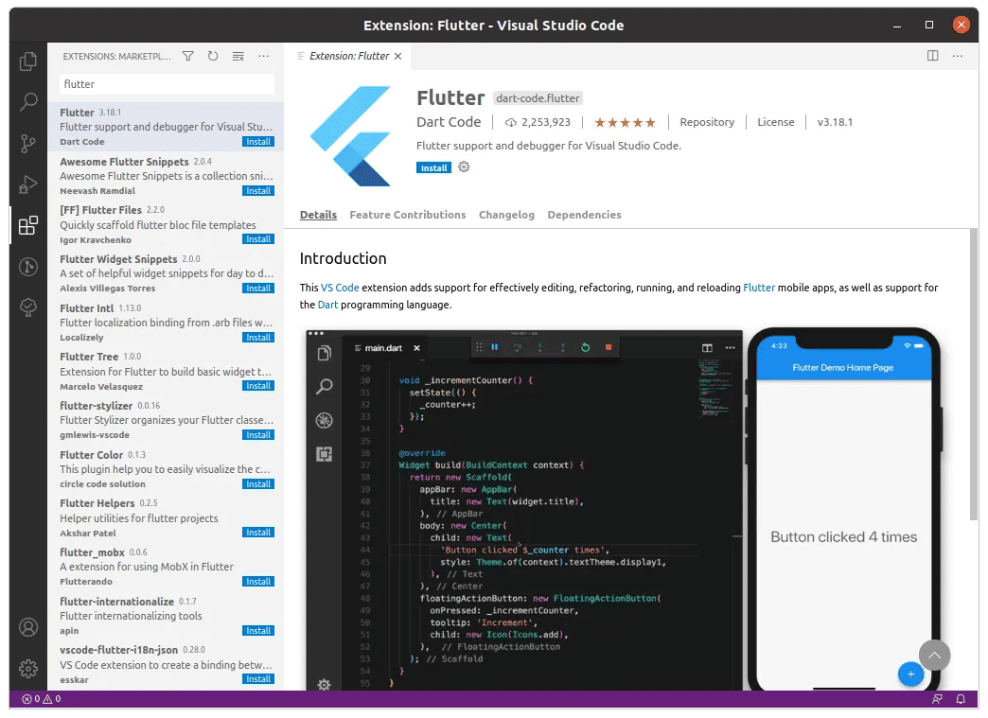Install vscode-flutter-i18n-json extension

tap(258, 679)
